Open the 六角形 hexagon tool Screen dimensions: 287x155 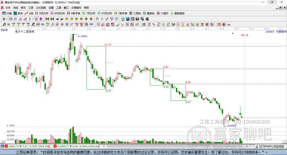pyautogui.click(x=163, y=13)
